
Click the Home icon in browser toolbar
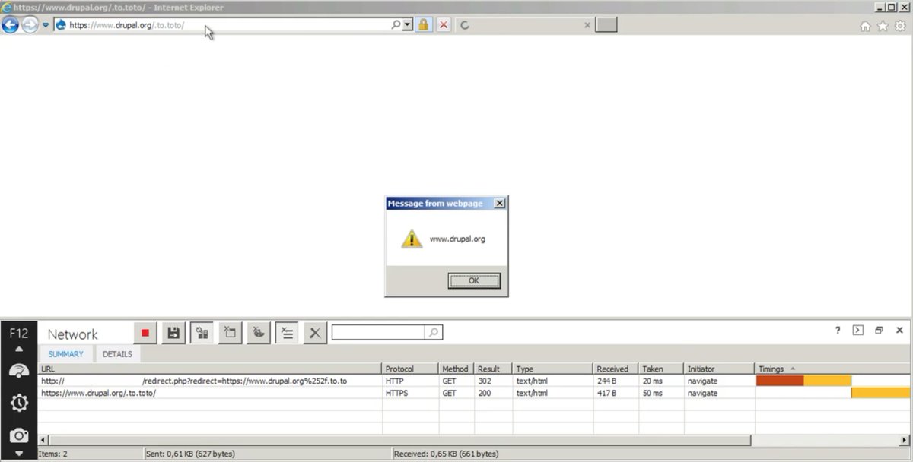[x=865, y=26]
